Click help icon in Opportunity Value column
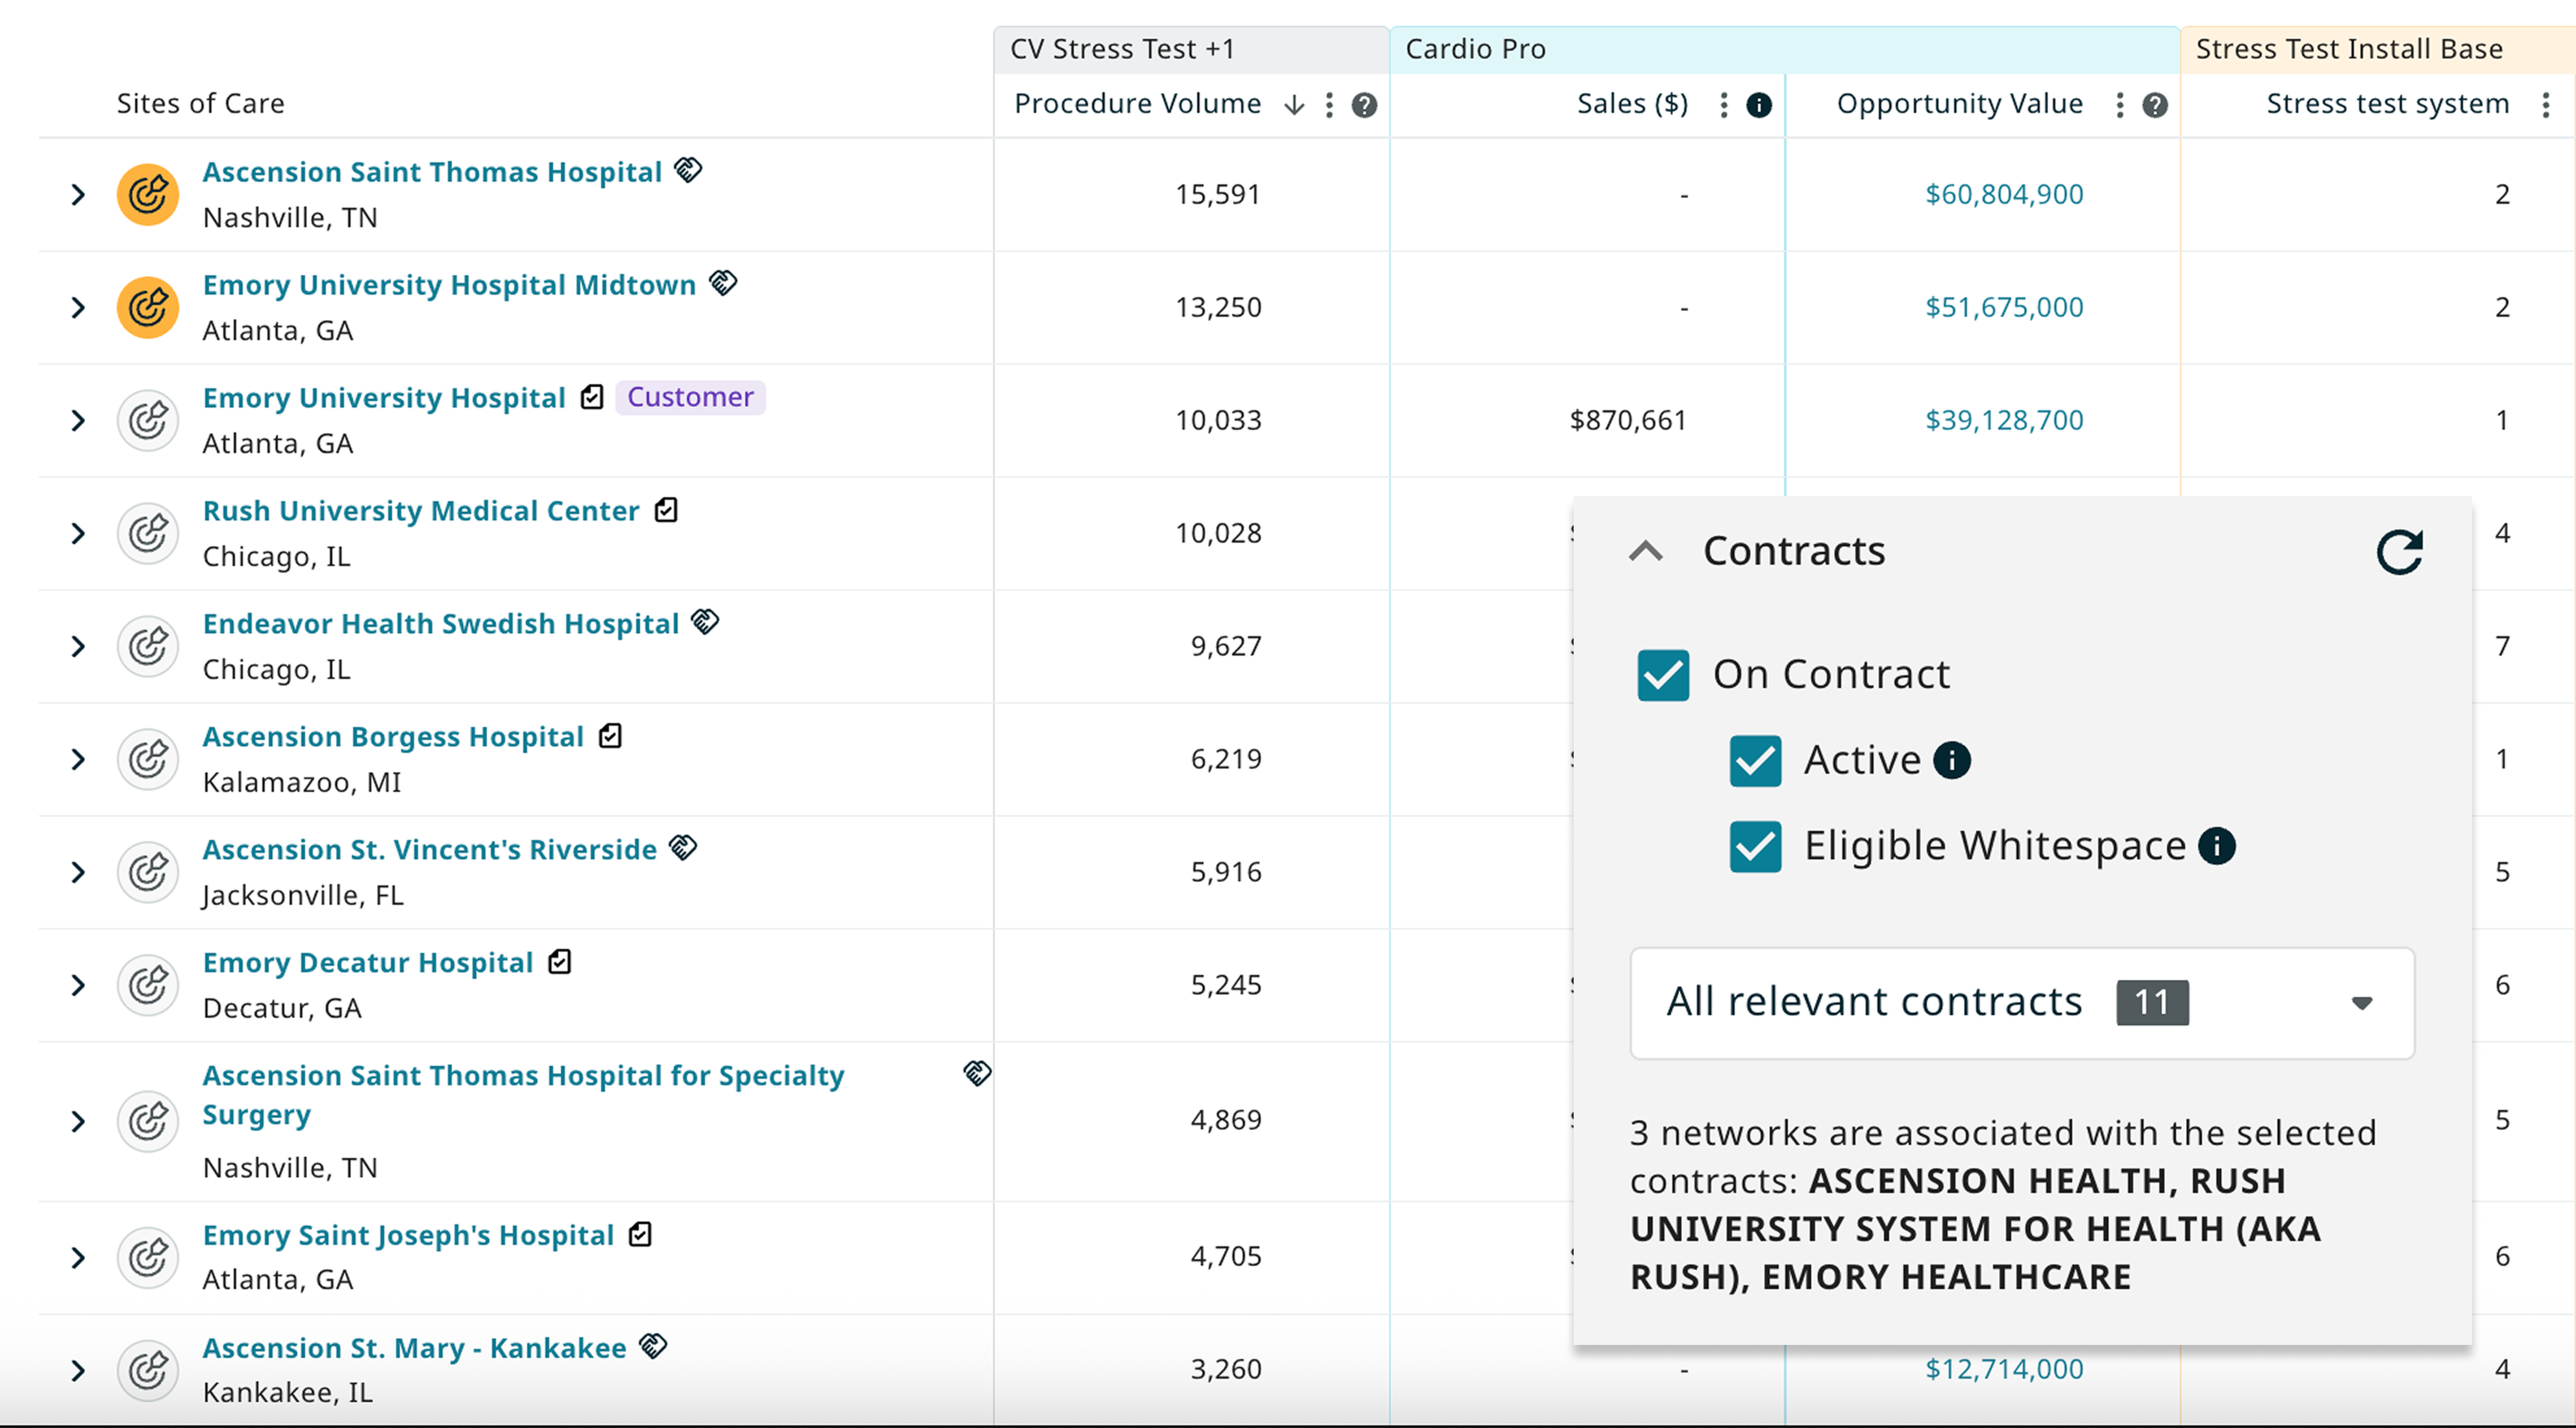 [2155, 105]
